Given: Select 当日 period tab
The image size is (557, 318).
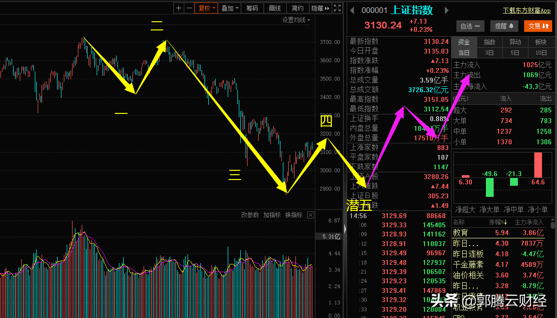Looking at the screenshot, I should click(x=464, y=53).
